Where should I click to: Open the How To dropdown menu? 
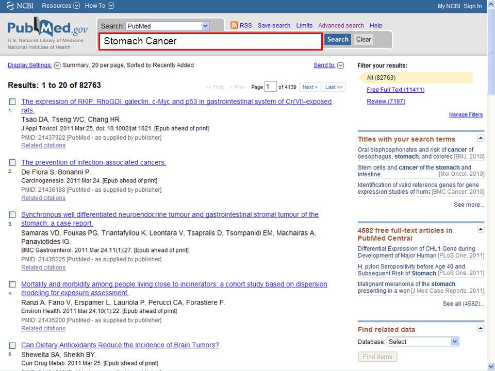pyautogui.click(x=99, y=6)
